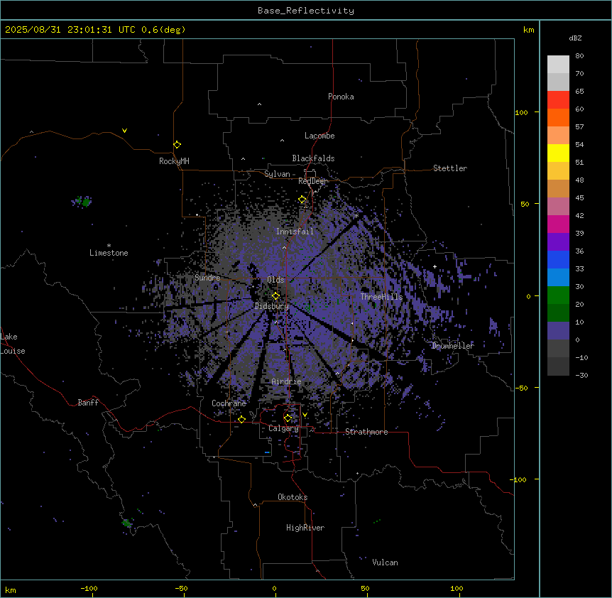Pick the 20-30 dBZ green legend swatch

[558, 295]
